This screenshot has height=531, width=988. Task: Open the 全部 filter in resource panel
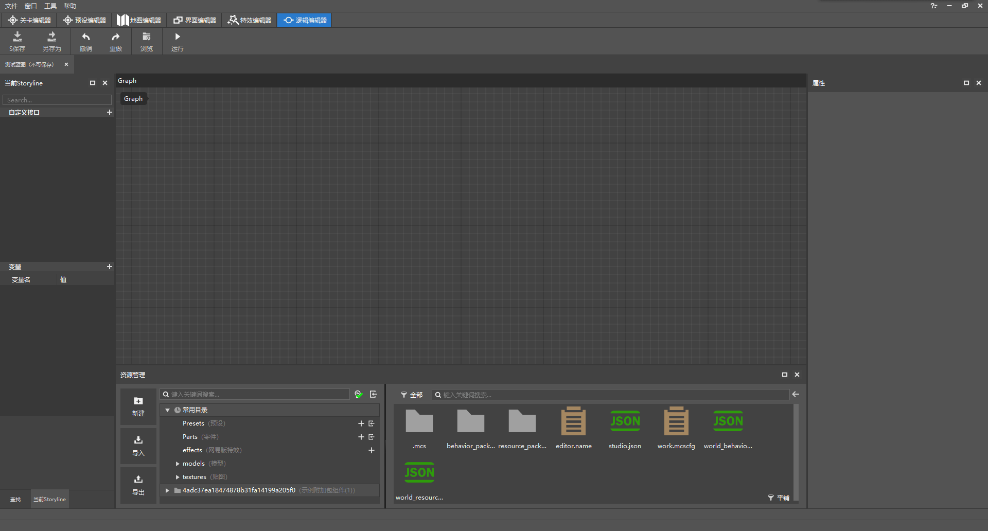click(x=412, y=395)
